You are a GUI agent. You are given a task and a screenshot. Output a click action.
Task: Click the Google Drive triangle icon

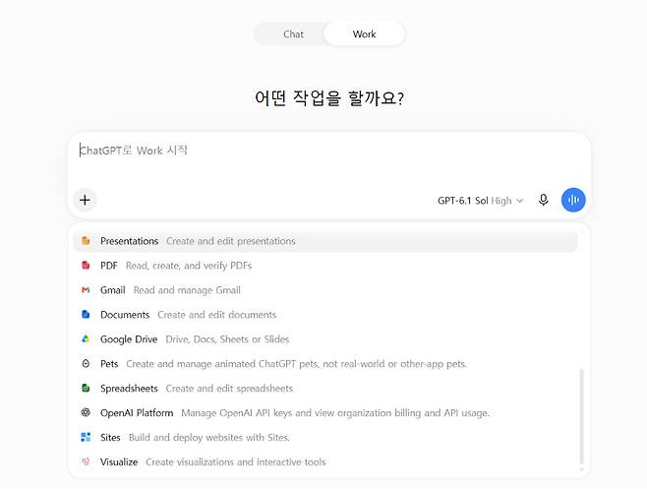[x=86, y=339]
